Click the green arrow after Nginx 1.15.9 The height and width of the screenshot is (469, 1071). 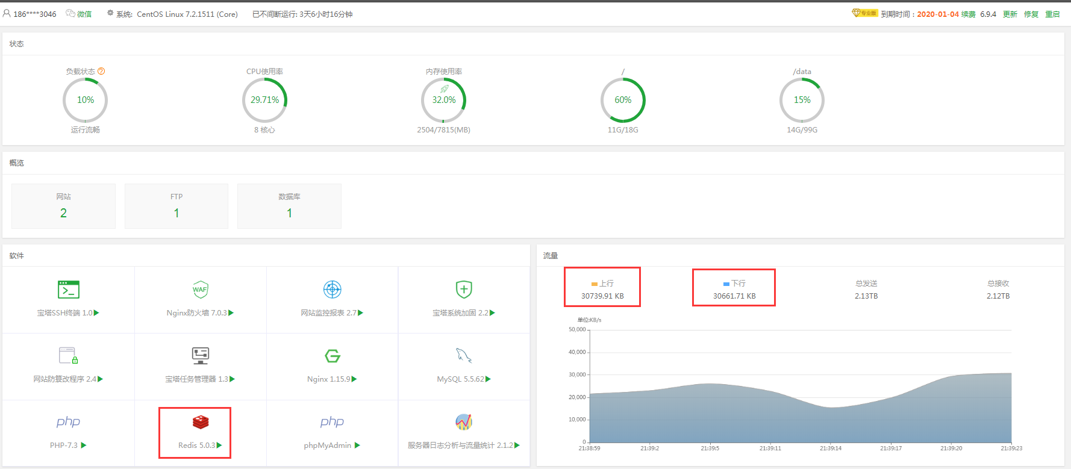click(x=354, y=379)
